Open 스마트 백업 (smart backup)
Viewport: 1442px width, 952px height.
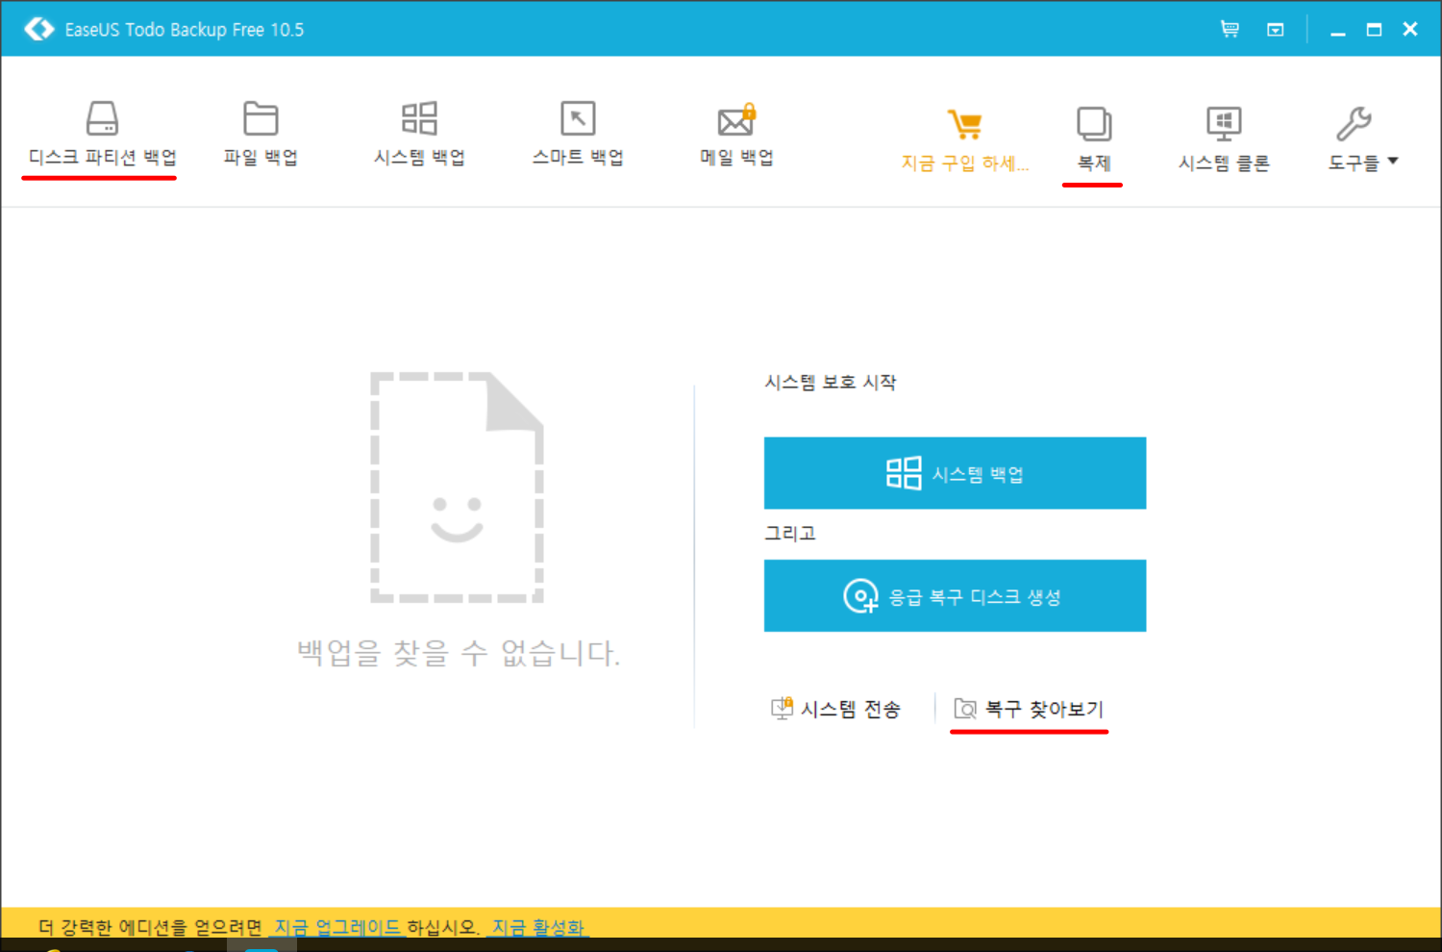point(578,134)
